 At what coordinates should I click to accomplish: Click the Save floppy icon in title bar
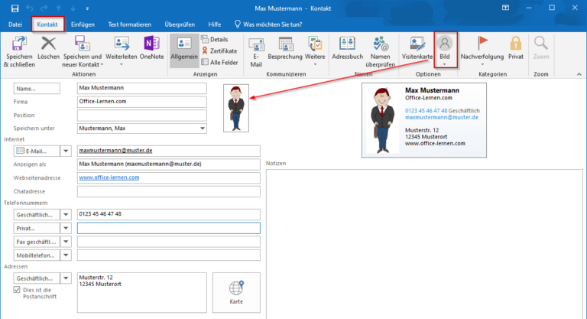15,8
